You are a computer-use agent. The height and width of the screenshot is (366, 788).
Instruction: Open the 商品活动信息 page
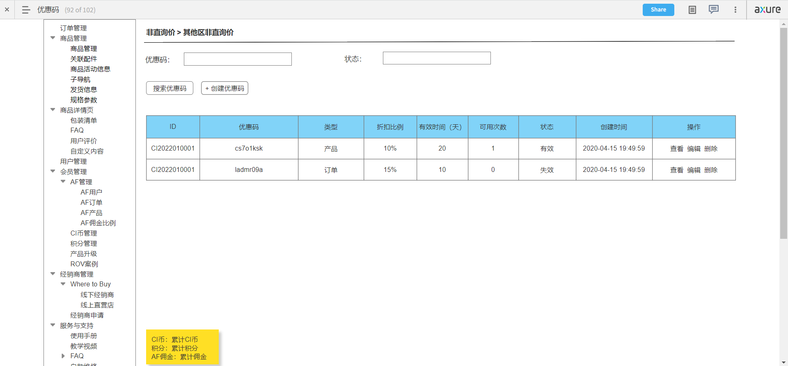pyautogui.click(x=90, y=69)
